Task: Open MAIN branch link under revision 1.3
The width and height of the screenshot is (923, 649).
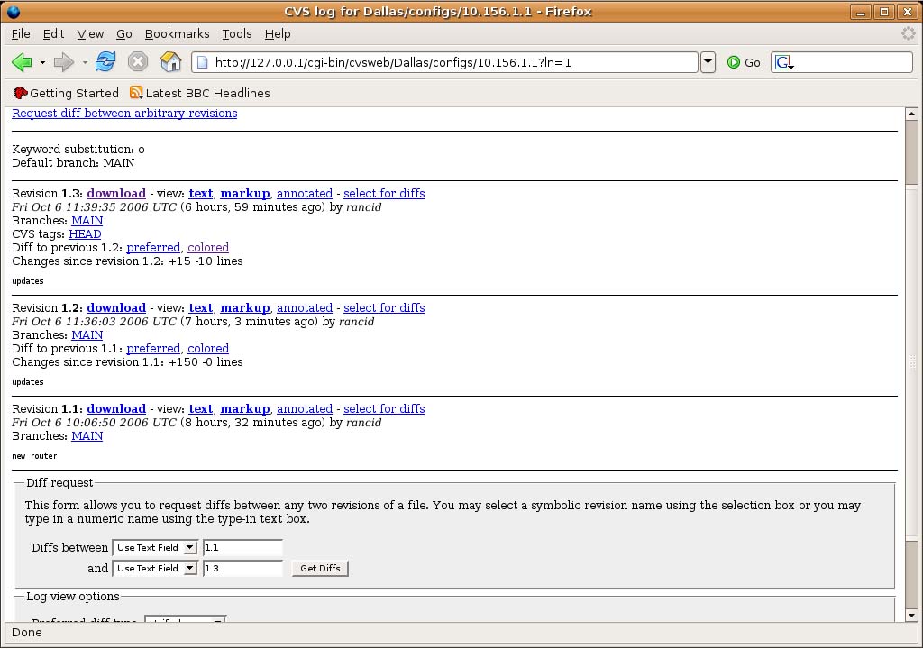Action: pyautogui.click(x=87, y=220)
